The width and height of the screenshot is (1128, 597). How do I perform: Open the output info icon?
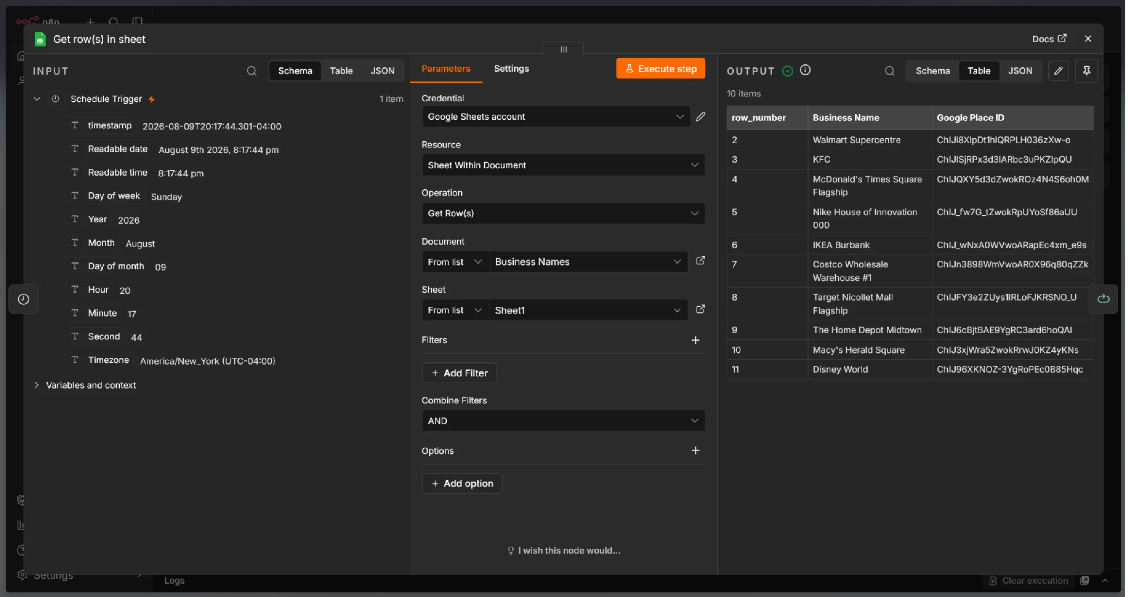point(805,70)
